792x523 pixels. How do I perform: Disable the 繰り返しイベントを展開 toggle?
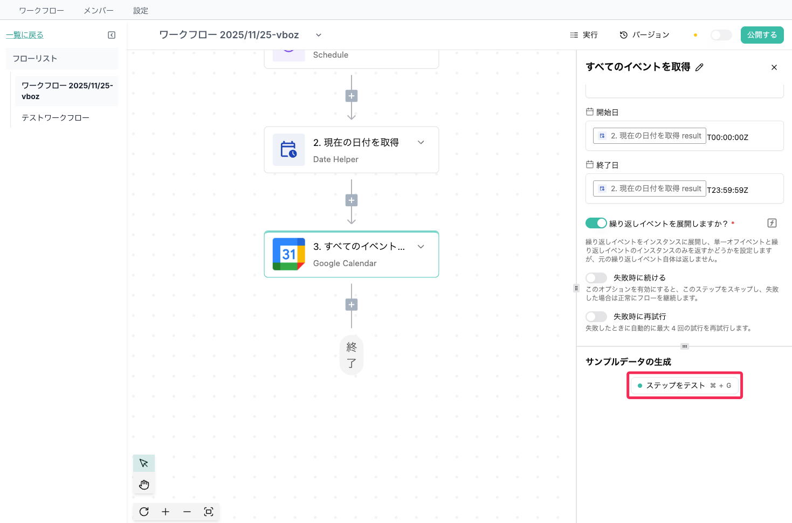[x=596, y=223]
